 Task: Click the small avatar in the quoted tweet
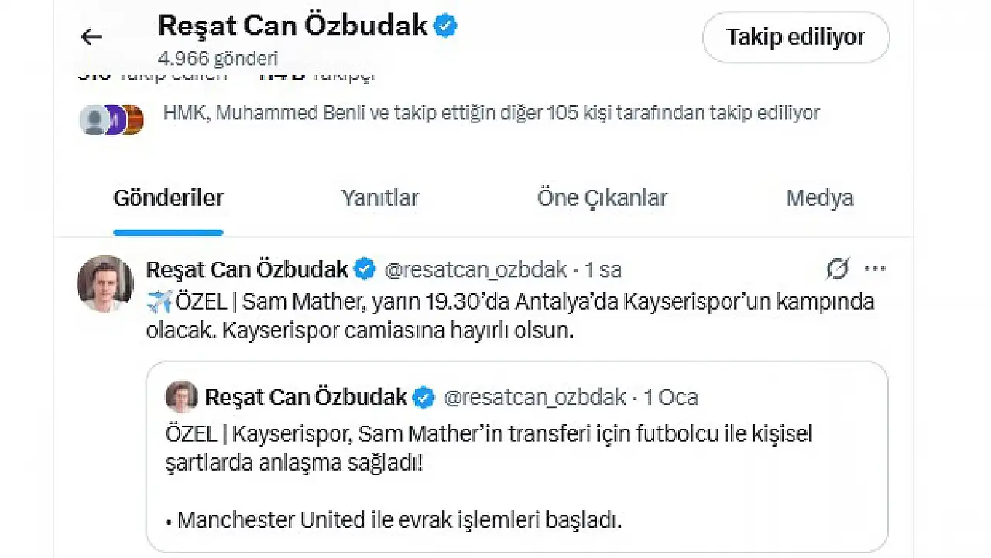(x=182, y=397)
